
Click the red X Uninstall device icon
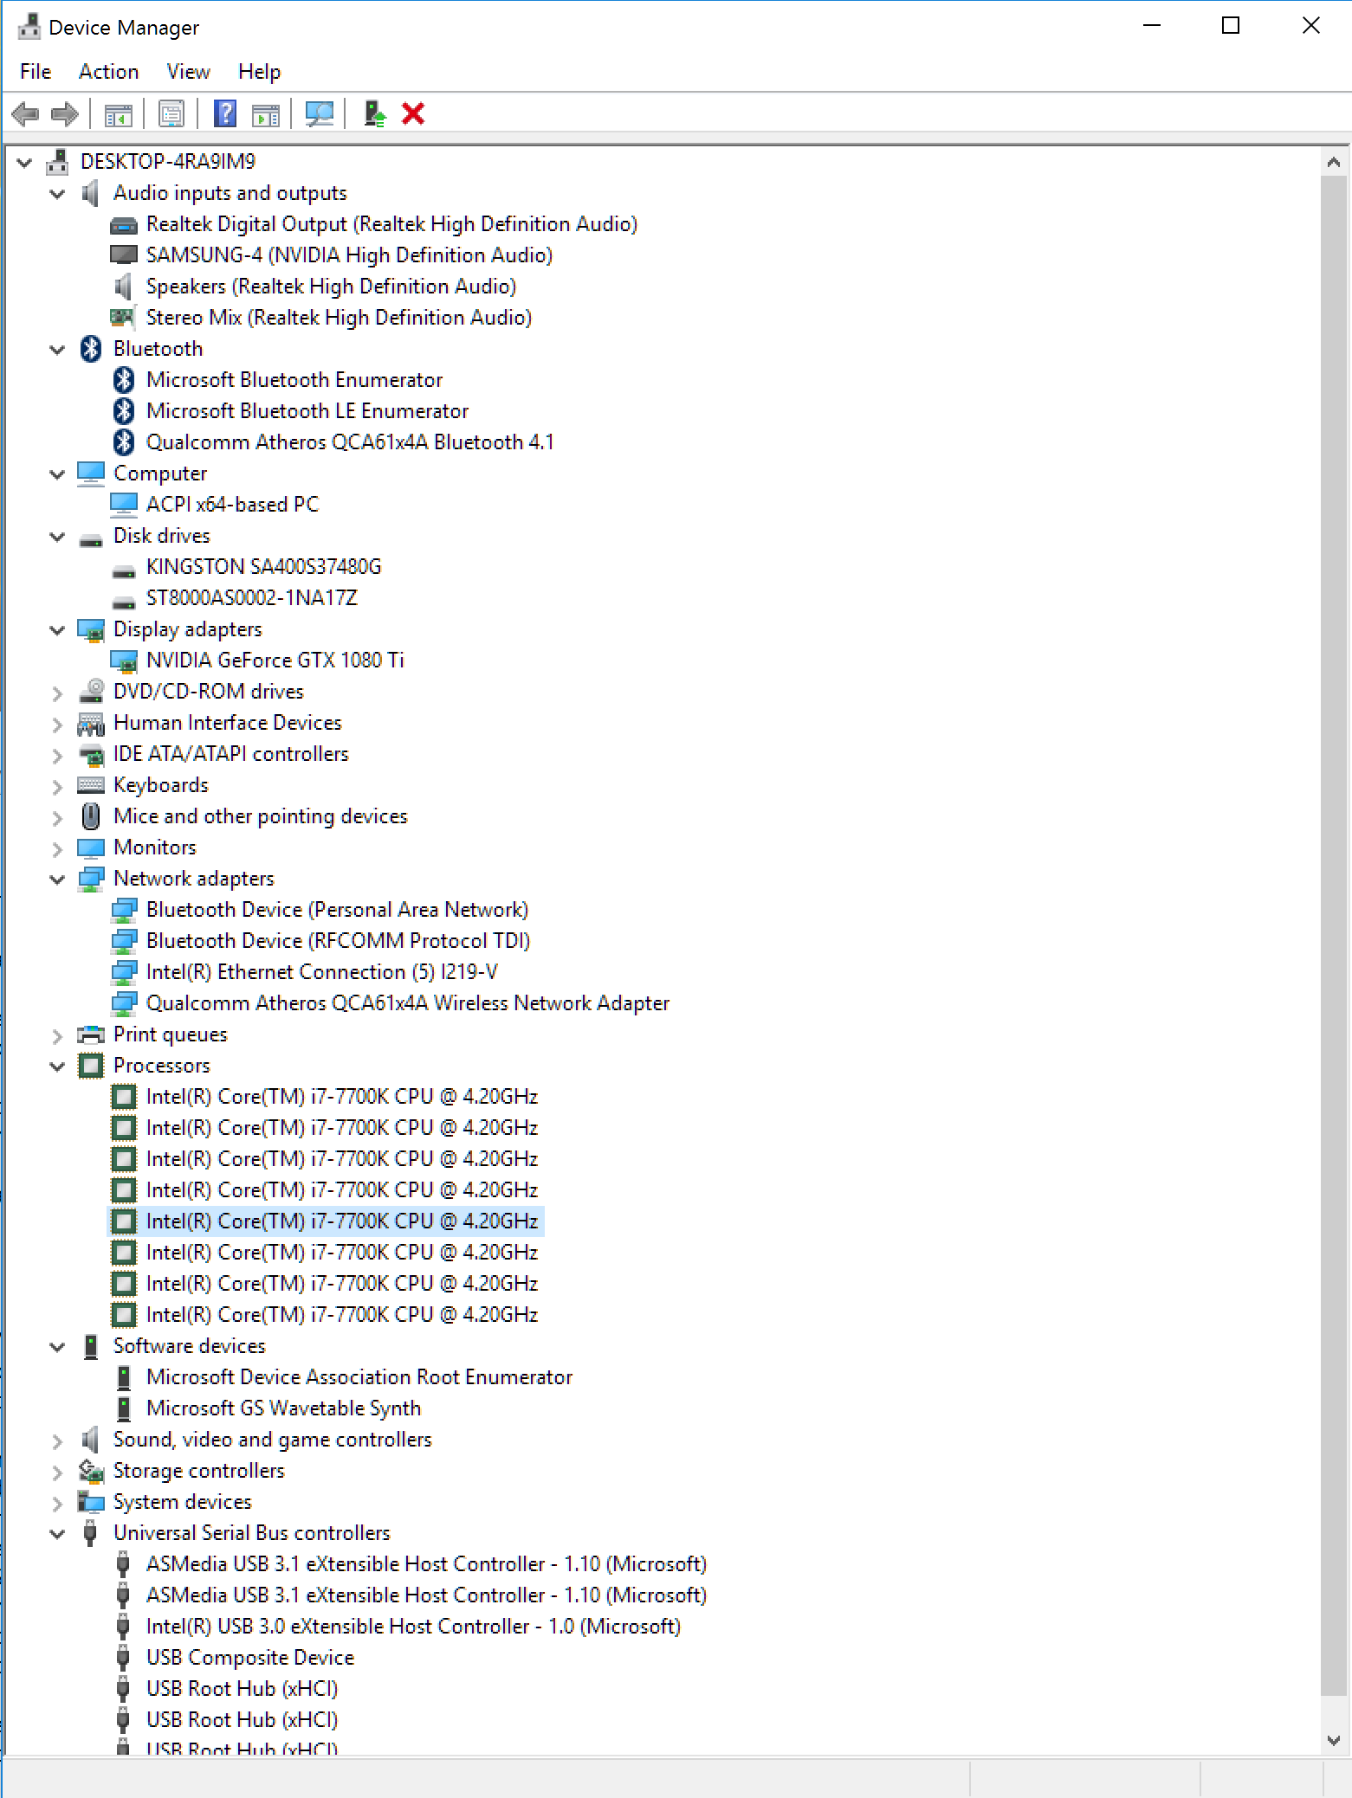pos(413,113)
